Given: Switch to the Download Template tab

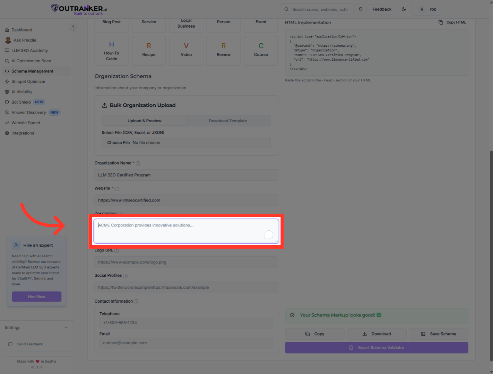Looking at the screenshot, I should 228,121.
